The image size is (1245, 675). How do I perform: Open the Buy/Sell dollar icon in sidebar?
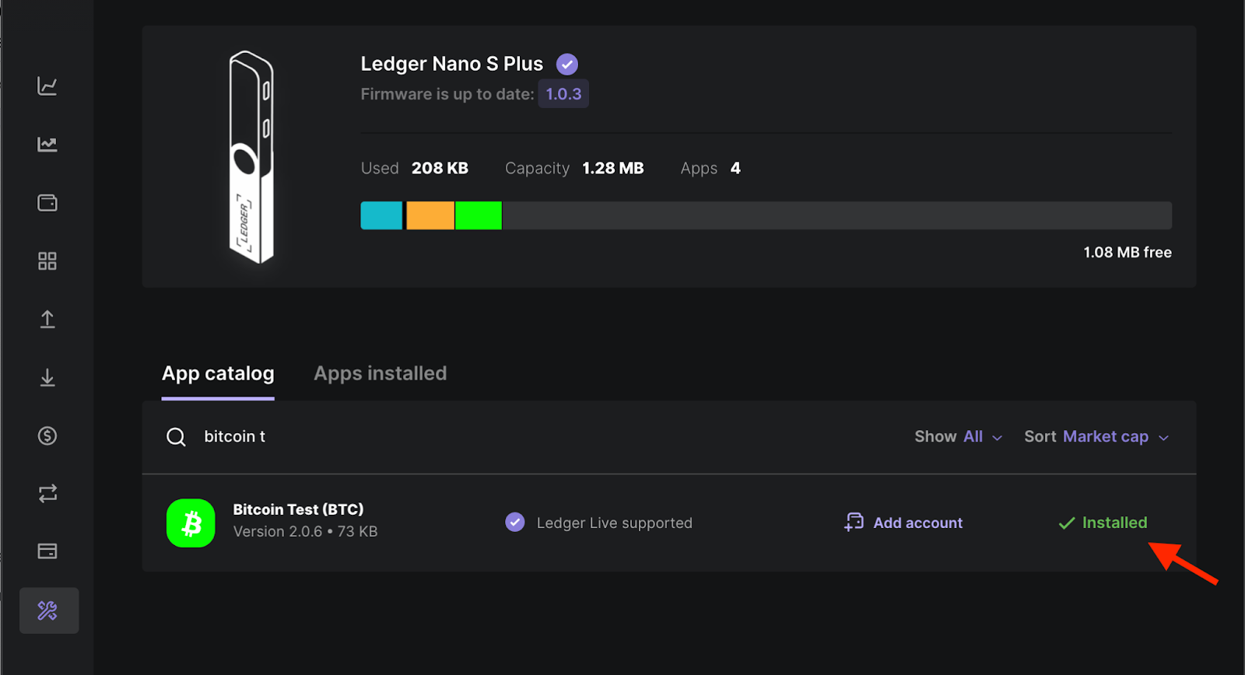(x=47, y=435)
